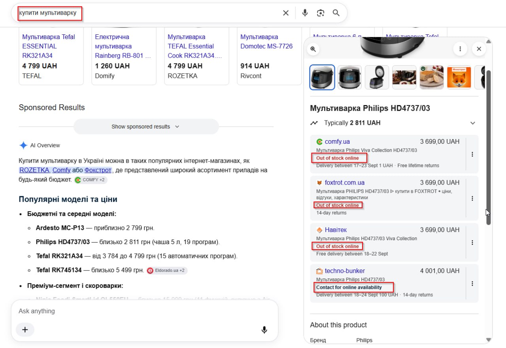This screenshot has height=348, width=506.
Task: Click the AI Overview sparkle icon
Action: [23, 145]
